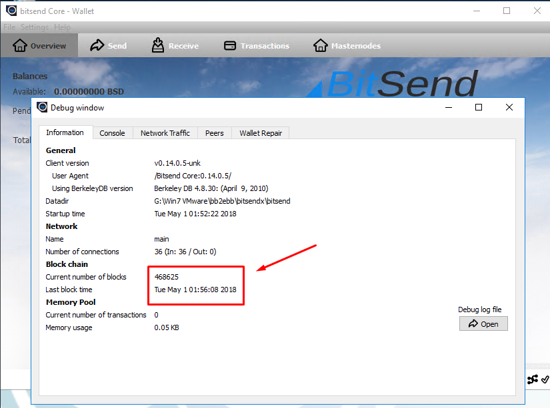This screenshot has width=550, height=408.
Task: Click available balance 0.00000000 BSD
Action: [89, 92]
